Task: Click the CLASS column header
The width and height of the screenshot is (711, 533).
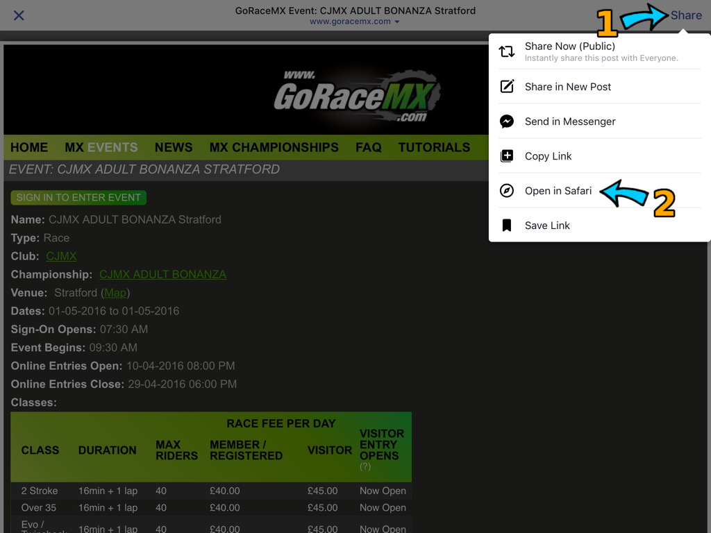Action: click(40, 450)
